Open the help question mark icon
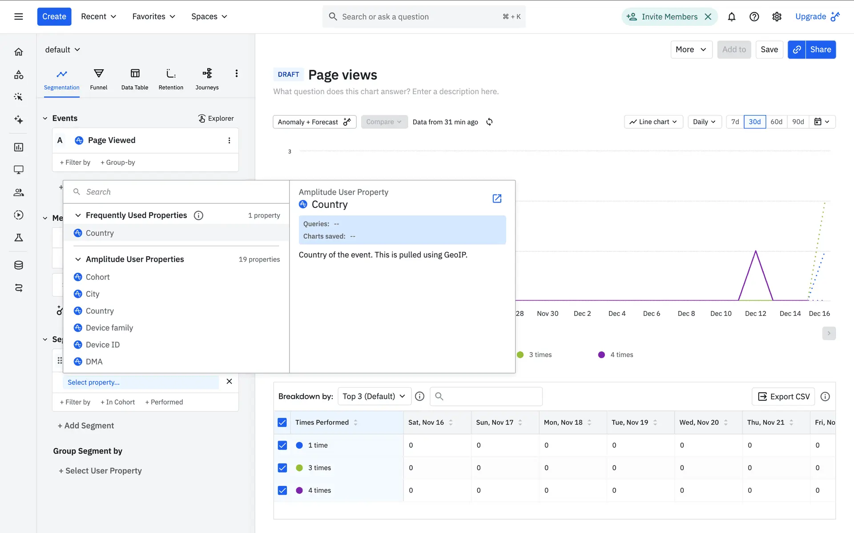854x533 pixels. [x=754, y=17]
